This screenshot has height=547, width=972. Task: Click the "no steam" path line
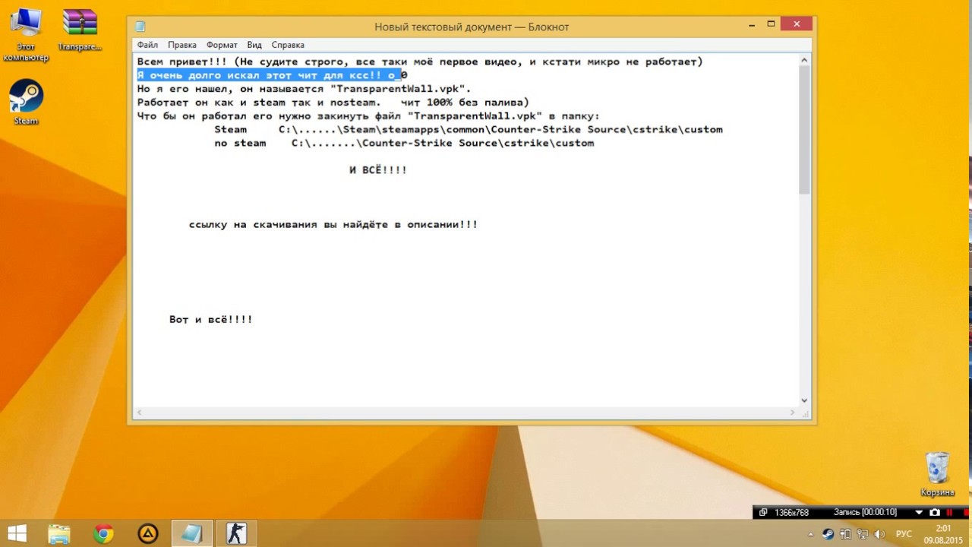404,144
